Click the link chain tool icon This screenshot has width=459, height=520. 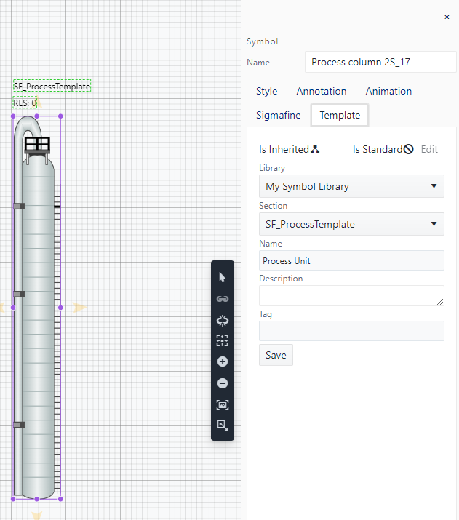(x=223, y=298)
